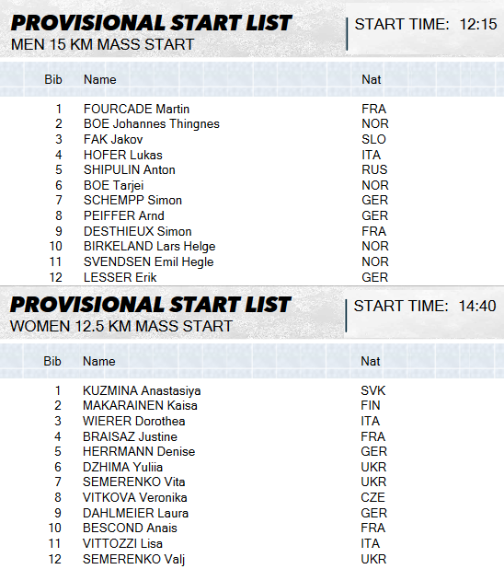The image size is (504, 569).
Task: Click FOURCADE Martin in men's list
Action: coord(136,109)
